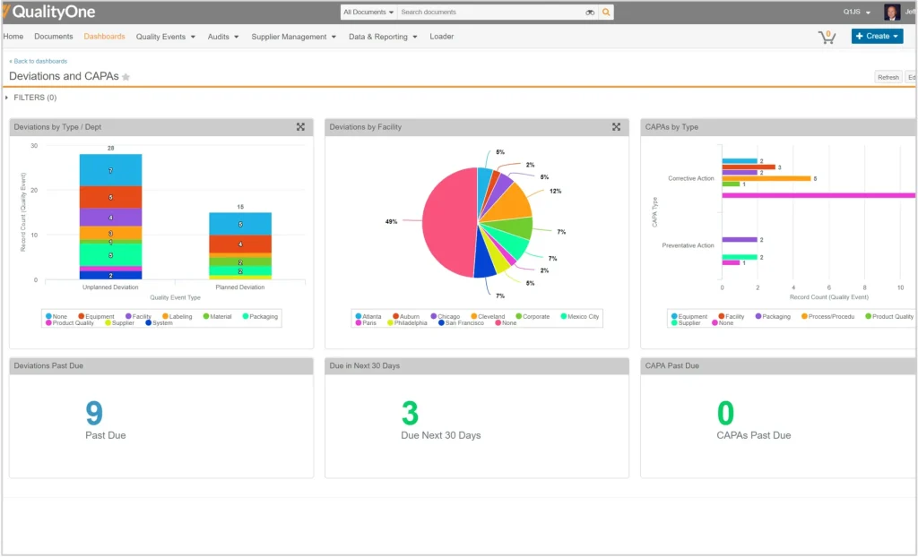Click the Refresh button
This screenshot has height=557, width=918.
tap(888, 77)
